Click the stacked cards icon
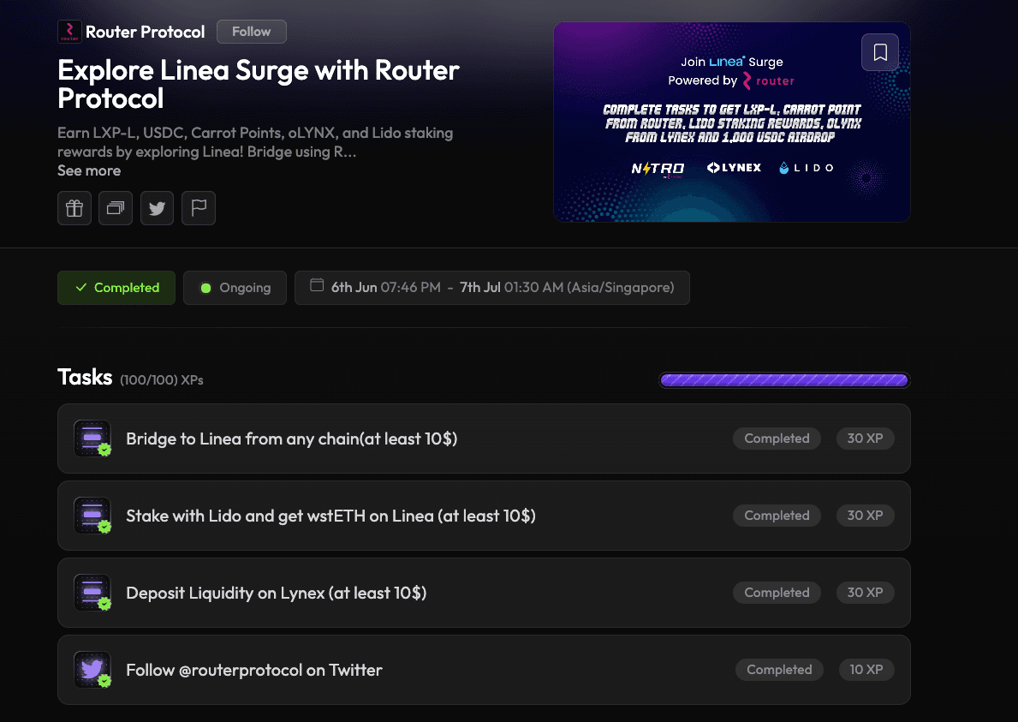The width and height of the screenshot is (1018, 722). [116, 208]
